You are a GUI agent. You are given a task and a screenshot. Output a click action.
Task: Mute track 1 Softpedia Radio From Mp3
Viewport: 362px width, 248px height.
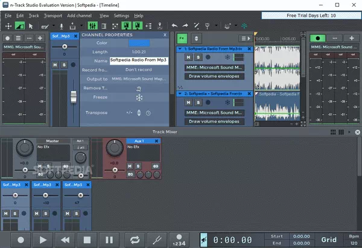click(188, 57)
